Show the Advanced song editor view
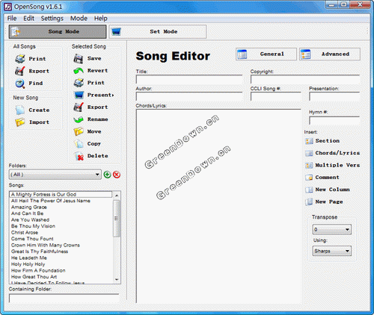Screen dimensions: 374x315 coord(330,54)
